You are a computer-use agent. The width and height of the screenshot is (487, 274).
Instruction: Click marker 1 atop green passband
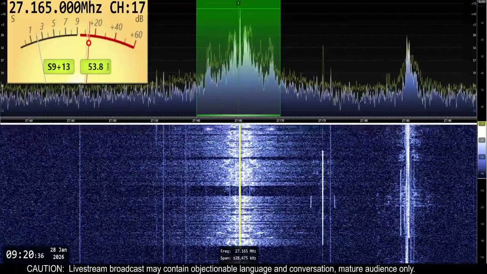[239, 3]
